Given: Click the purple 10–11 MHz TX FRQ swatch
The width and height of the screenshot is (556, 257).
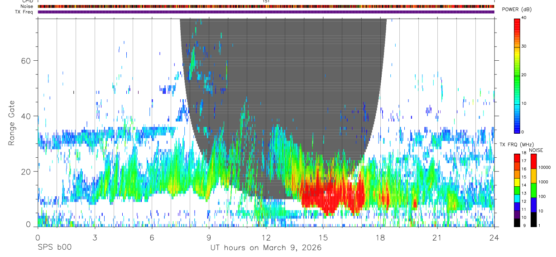Looking at the screenshot, I should [x=517, y=214].
